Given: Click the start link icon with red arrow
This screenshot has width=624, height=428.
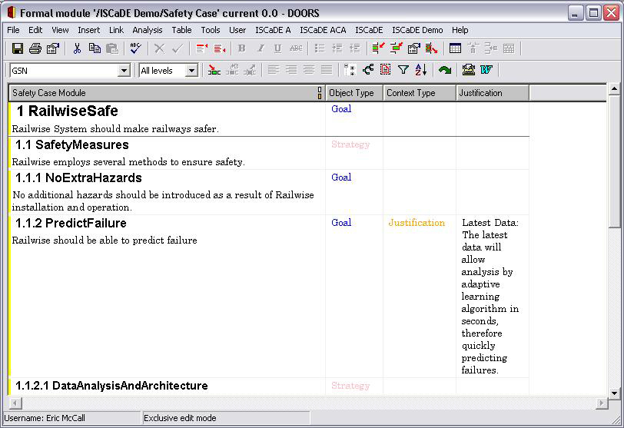Looking at the screenshot, I should [x=214, y=71].
